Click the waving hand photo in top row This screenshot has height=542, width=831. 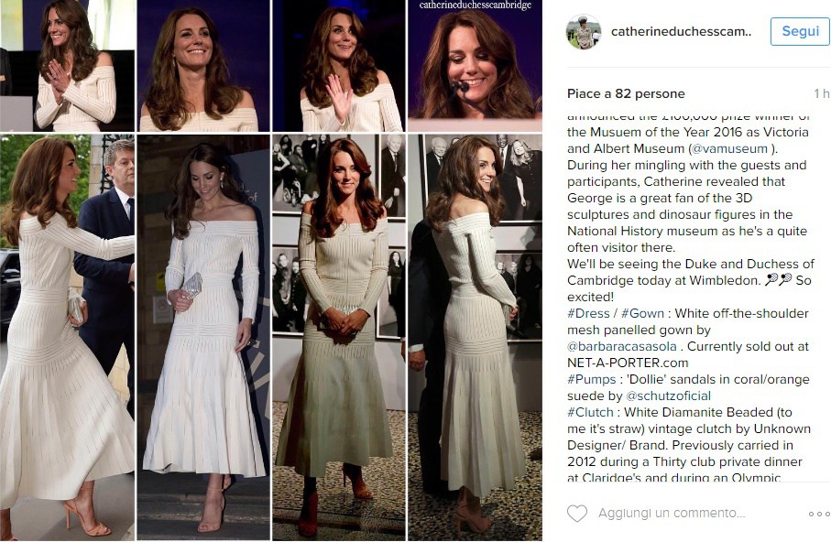pos(338,66)
